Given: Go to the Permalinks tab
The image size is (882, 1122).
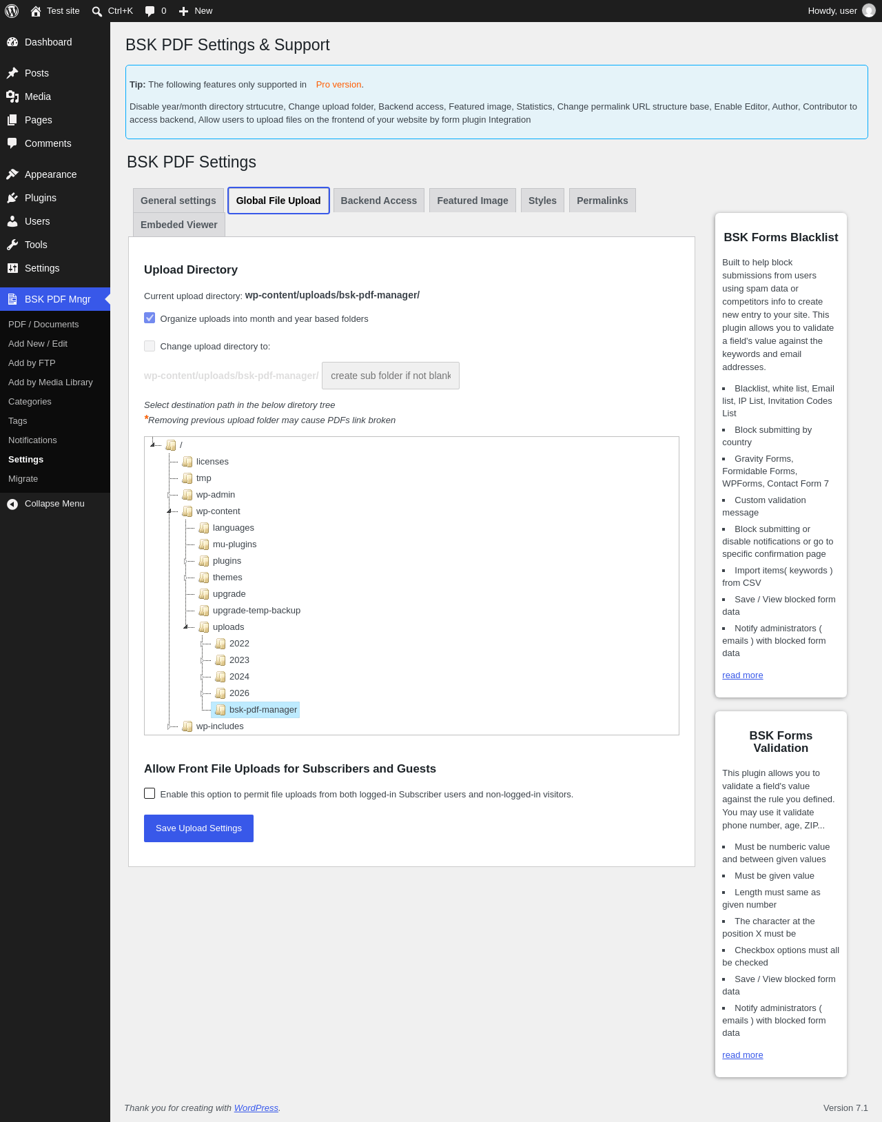Looking at the screenshot, I should click(x=602, y=201).
